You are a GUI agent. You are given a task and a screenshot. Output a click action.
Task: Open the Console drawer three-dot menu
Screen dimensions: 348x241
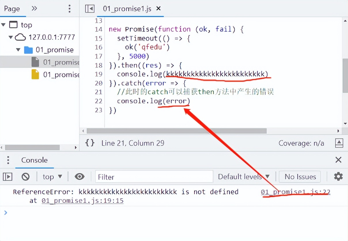pyautogui.click(x=8, y=160)
